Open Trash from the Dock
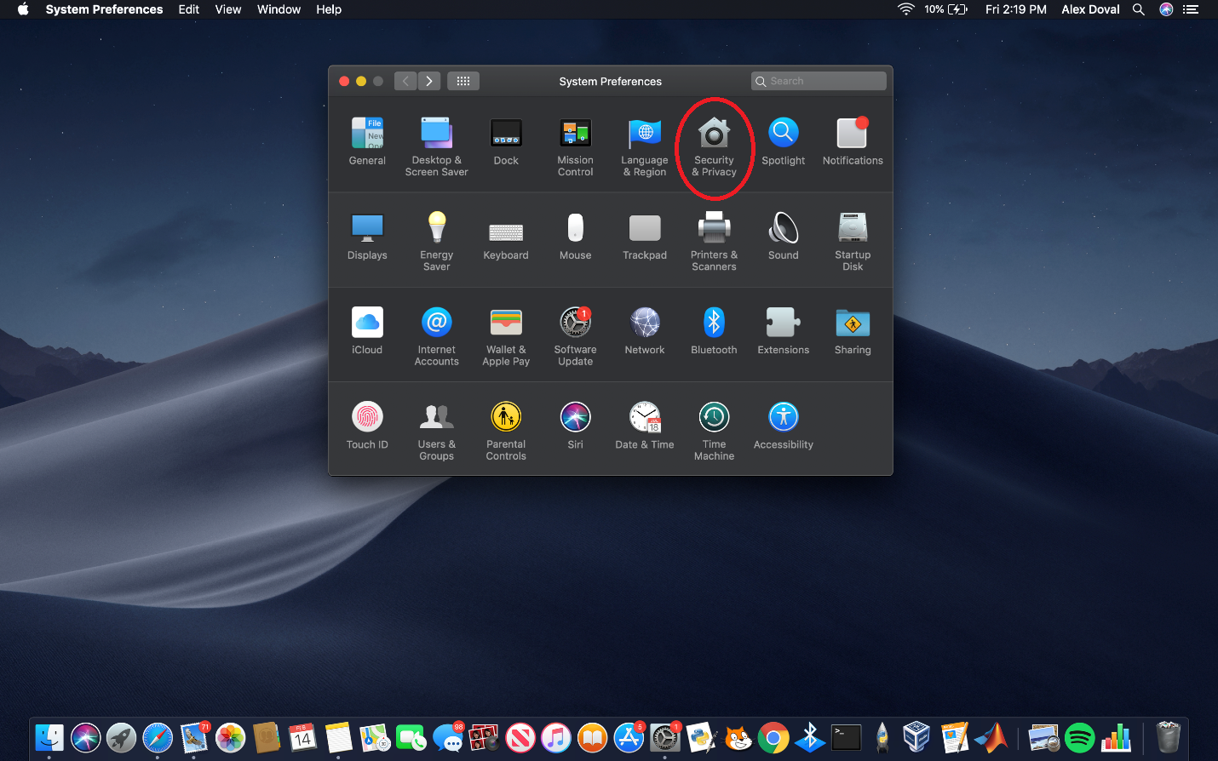The width and height of the screenshot is (1218, 761). 1168,737
